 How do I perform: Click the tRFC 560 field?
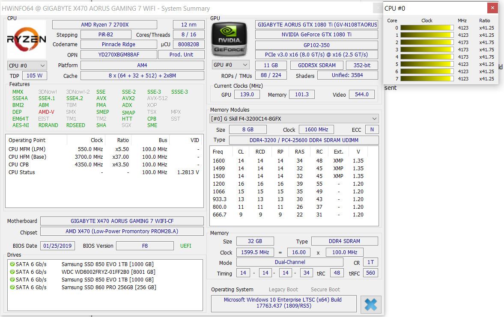point(370,273)
